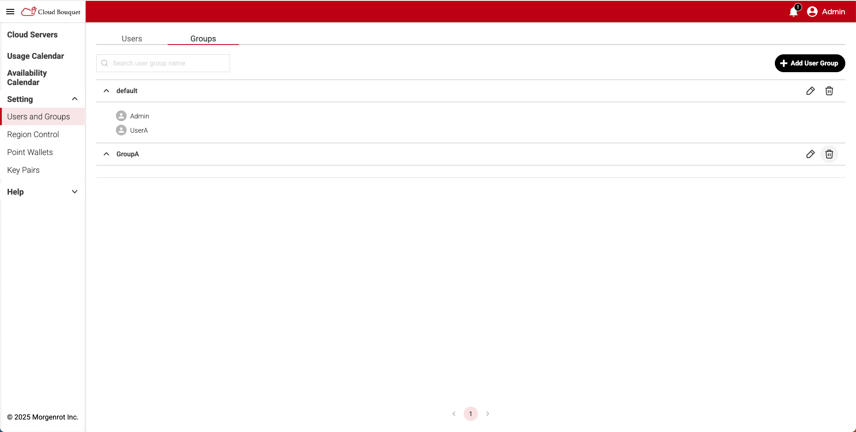The image size is (856, 432).
Task: Open Key Pairs from the sidebar
Action: (x=23, y=170)
